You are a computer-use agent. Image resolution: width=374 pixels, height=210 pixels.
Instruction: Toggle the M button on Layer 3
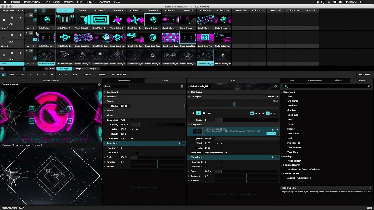27,15
